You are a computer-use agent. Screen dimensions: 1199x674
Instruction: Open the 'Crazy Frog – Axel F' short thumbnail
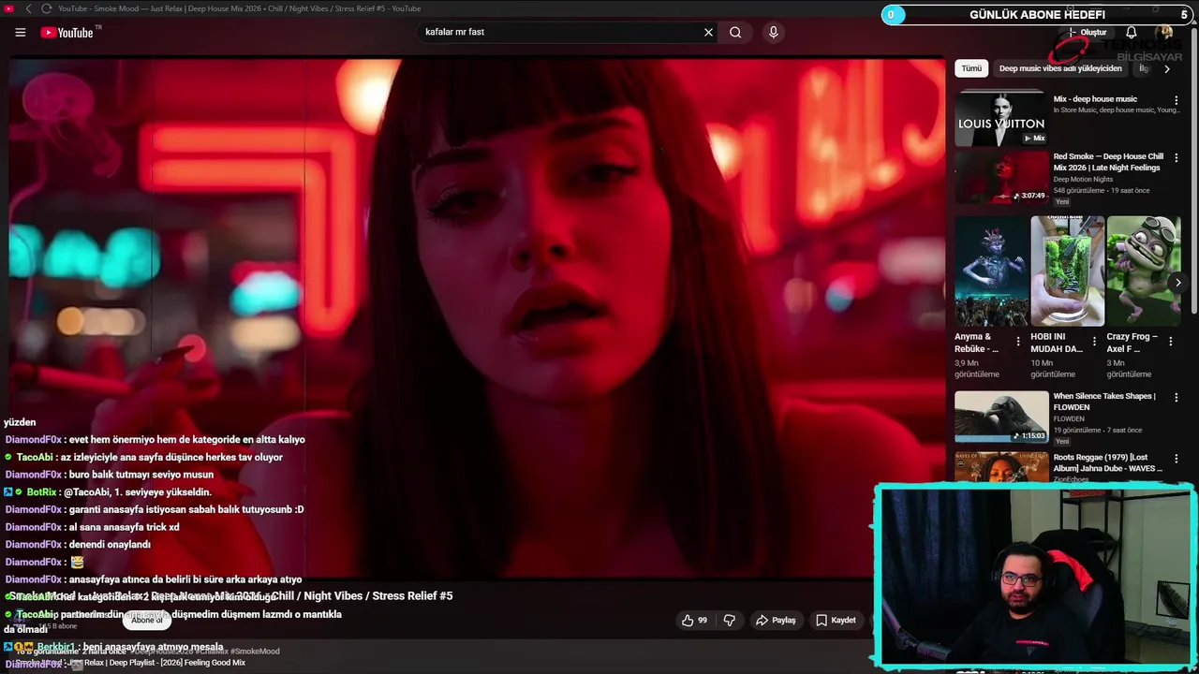(1144, 271)
